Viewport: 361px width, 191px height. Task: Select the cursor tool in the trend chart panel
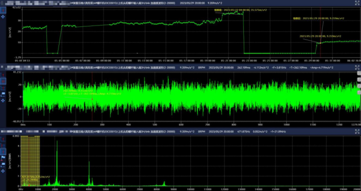coord(3,10)
